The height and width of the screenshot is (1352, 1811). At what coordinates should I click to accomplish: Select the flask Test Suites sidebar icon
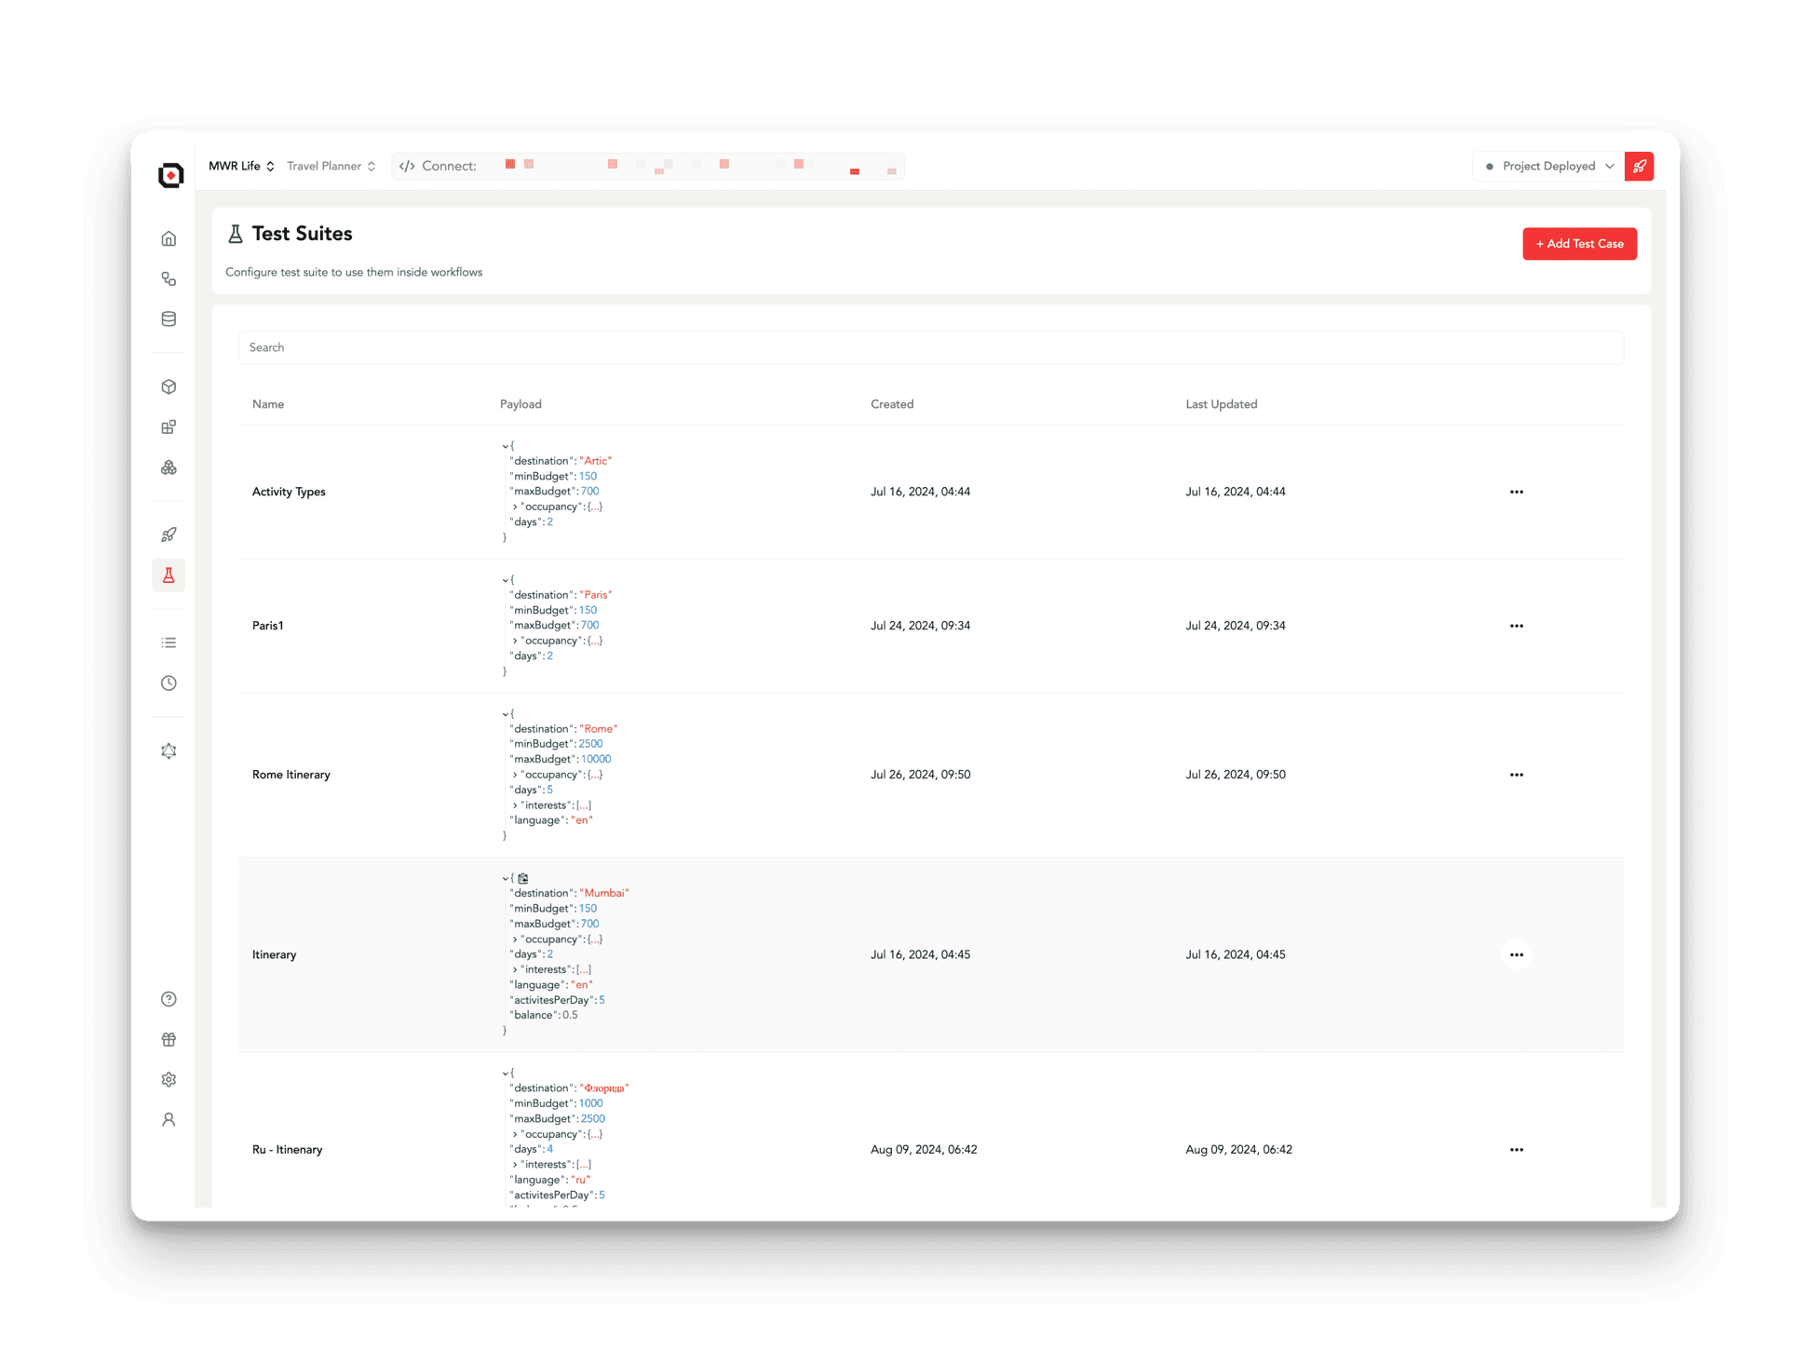point(169,575)
